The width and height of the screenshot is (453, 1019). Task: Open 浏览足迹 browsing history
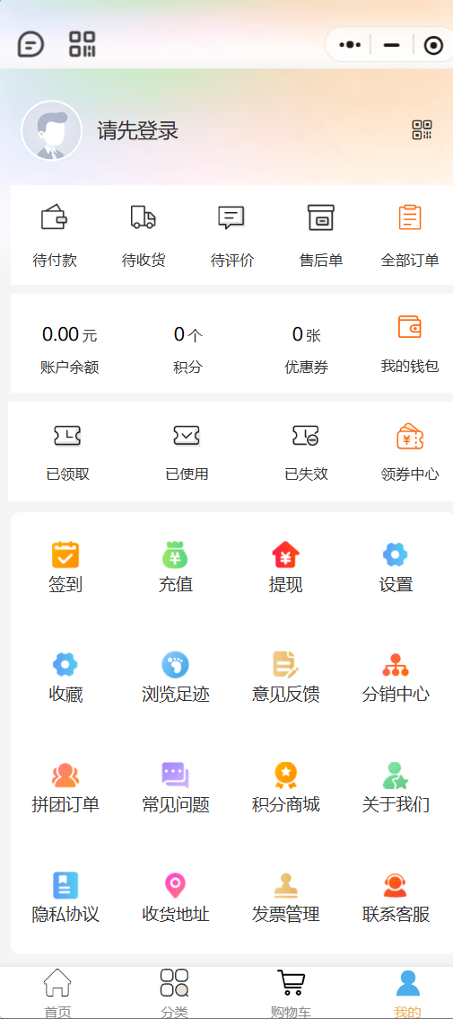pyautogui.click(x=175, y=678)
